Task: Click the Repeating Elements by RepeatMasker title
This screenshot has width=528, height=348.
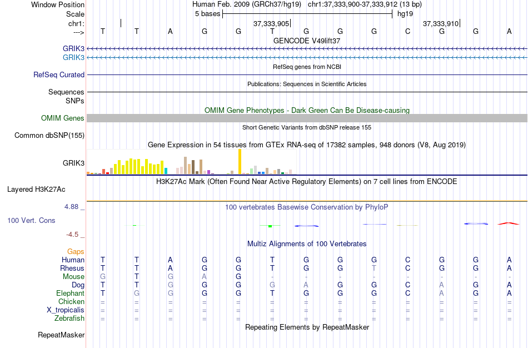Action: coord(307,327)
